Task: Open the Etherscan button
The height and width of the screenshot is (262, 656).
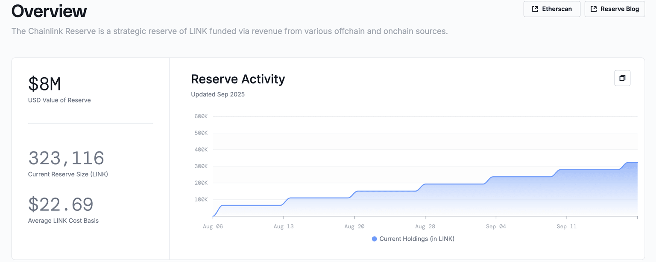Action: tap(552, 9)
